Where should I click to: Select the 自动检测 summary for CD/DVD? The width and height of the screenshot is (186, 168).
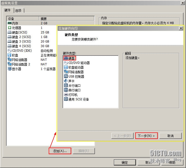pos(47,51)
